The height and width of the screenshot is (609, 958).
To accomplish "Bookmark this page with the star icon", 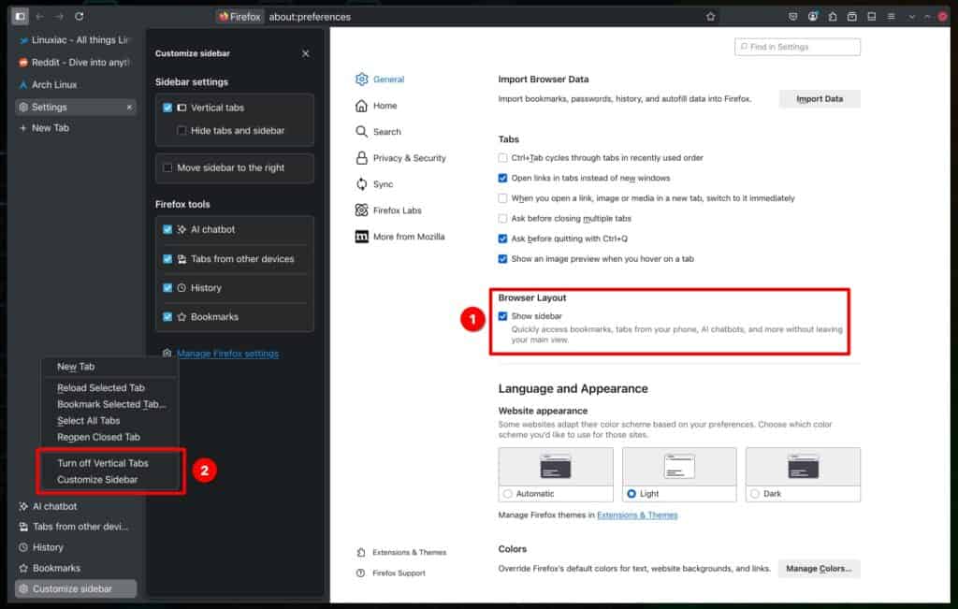I will pos(711,16).
